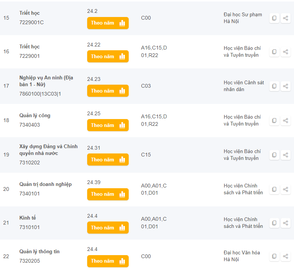View Theo năm for Quản lý thông tin

(x=108, y=261)
